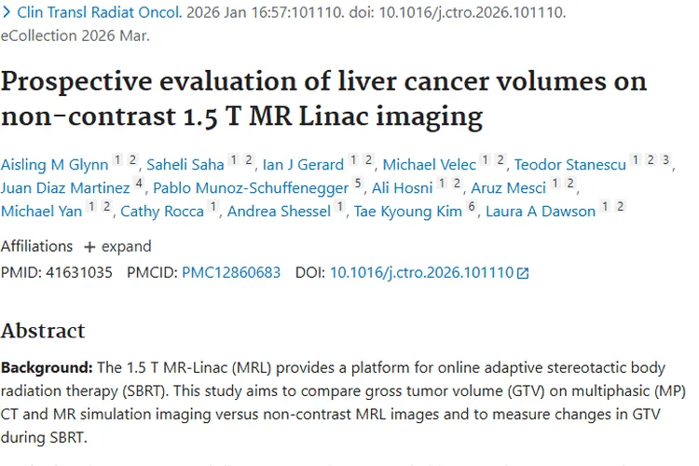
Task: Click author Teodor Stanescu
Action: 569,165
